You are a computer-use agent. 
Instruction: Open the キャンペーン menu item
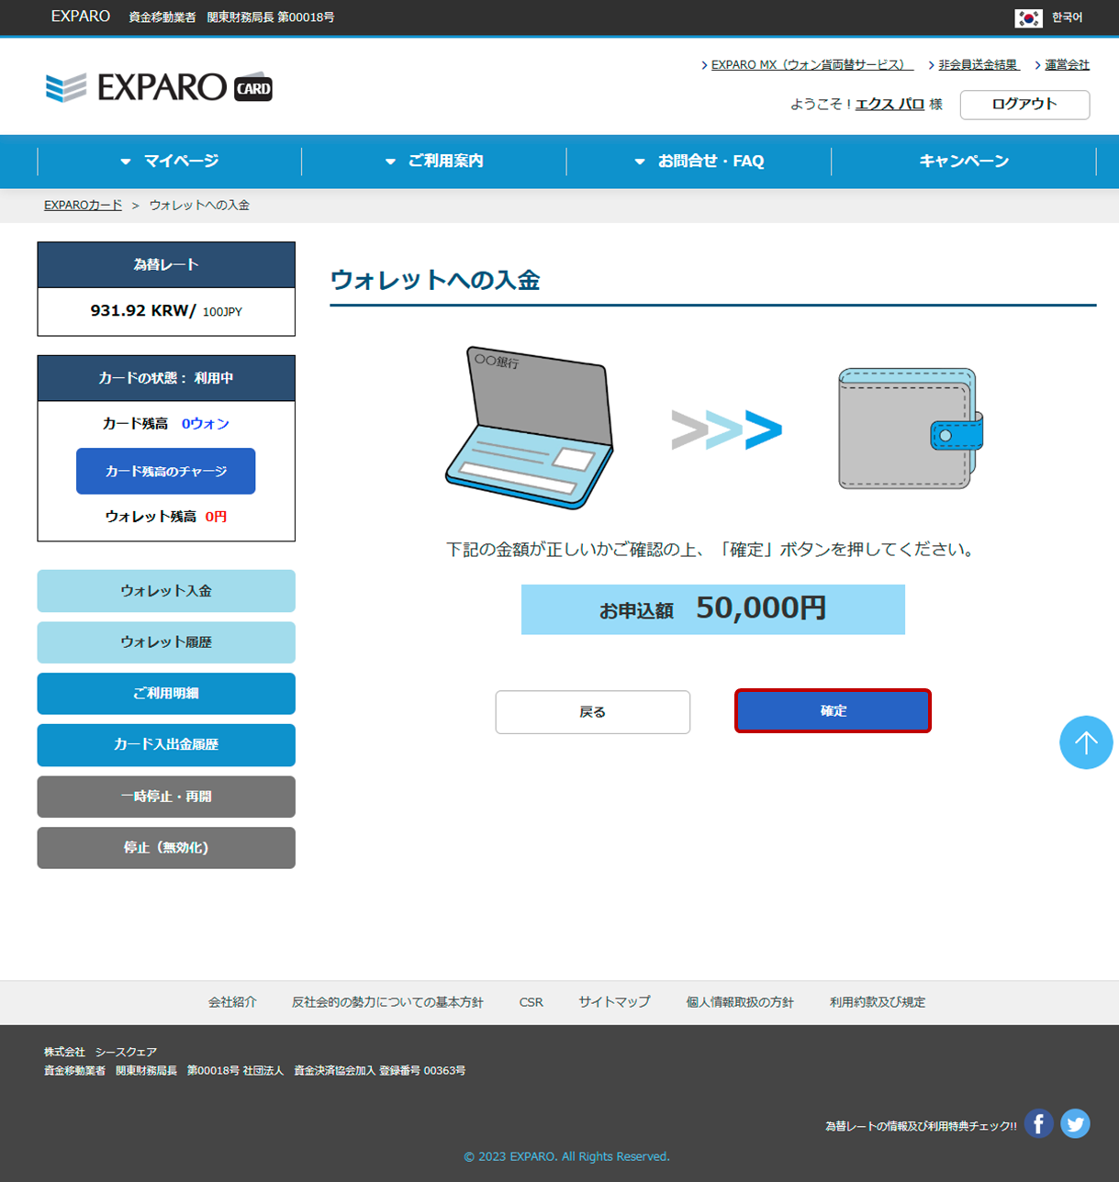(x=964, y=162)
